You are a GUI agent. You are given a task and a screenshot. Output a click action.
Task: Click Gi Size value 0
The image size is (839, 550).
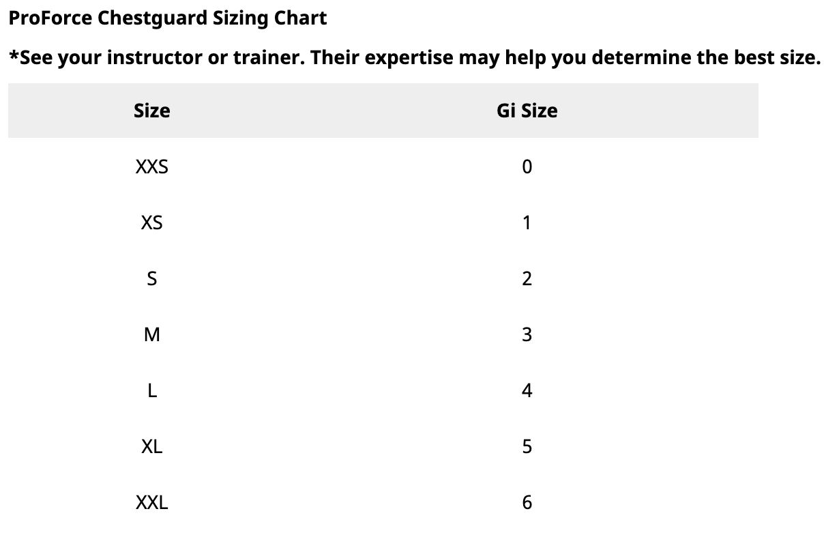pos(527,167)
